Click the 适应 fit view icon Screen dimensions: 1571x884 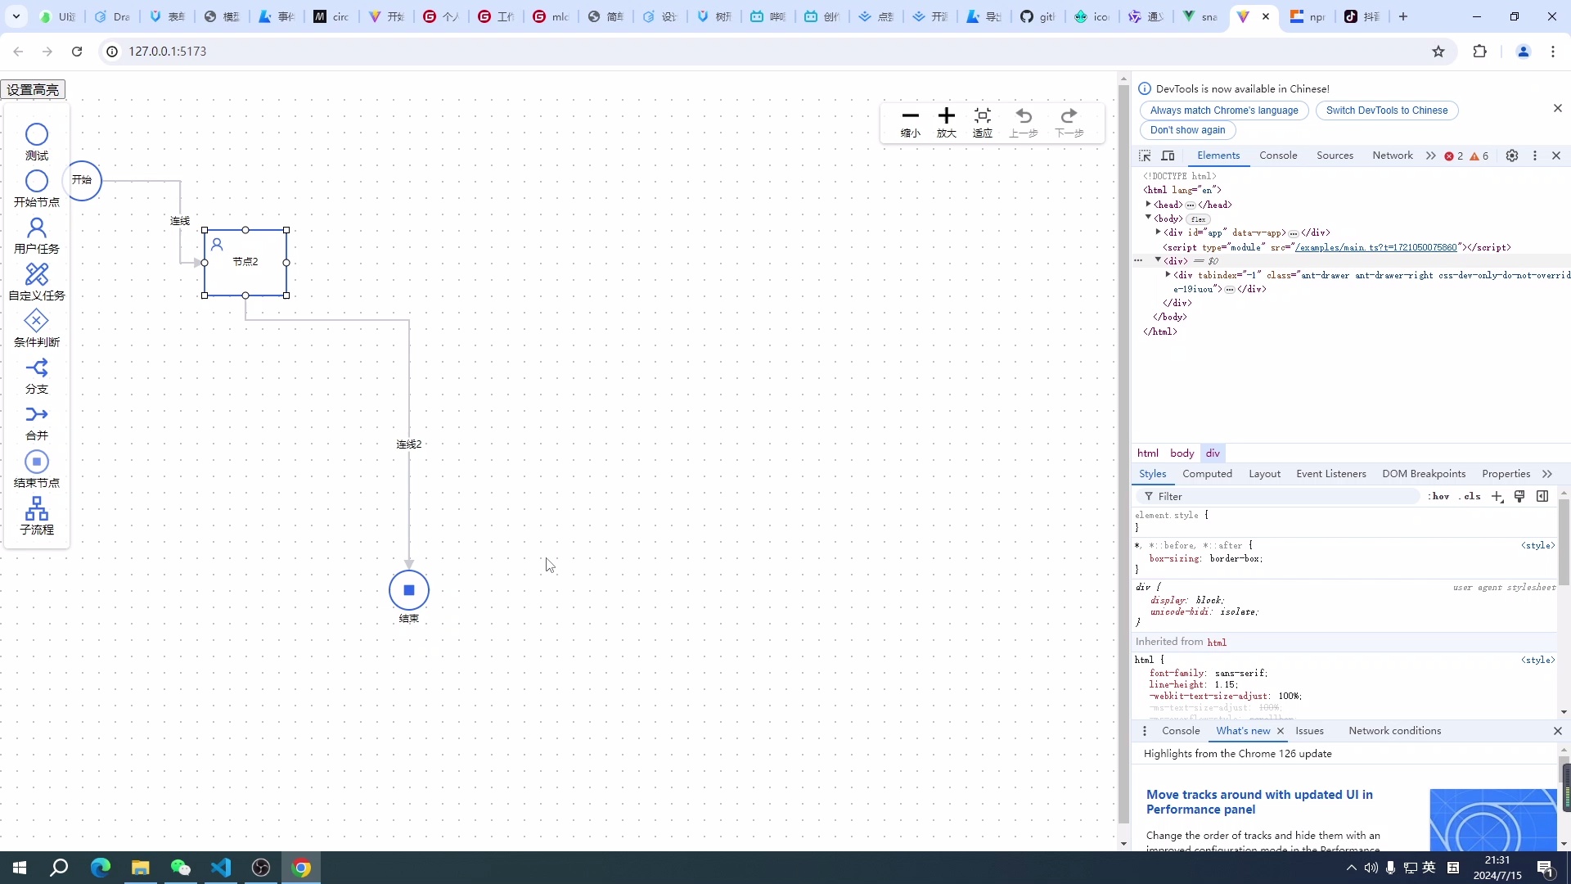point(983,115)
